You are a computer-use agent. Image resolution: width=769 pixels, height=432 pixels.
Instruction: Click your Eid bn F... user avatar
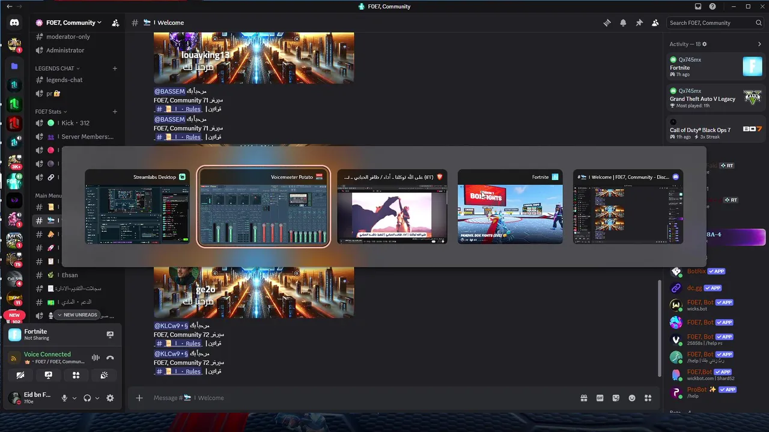(13, 398)
